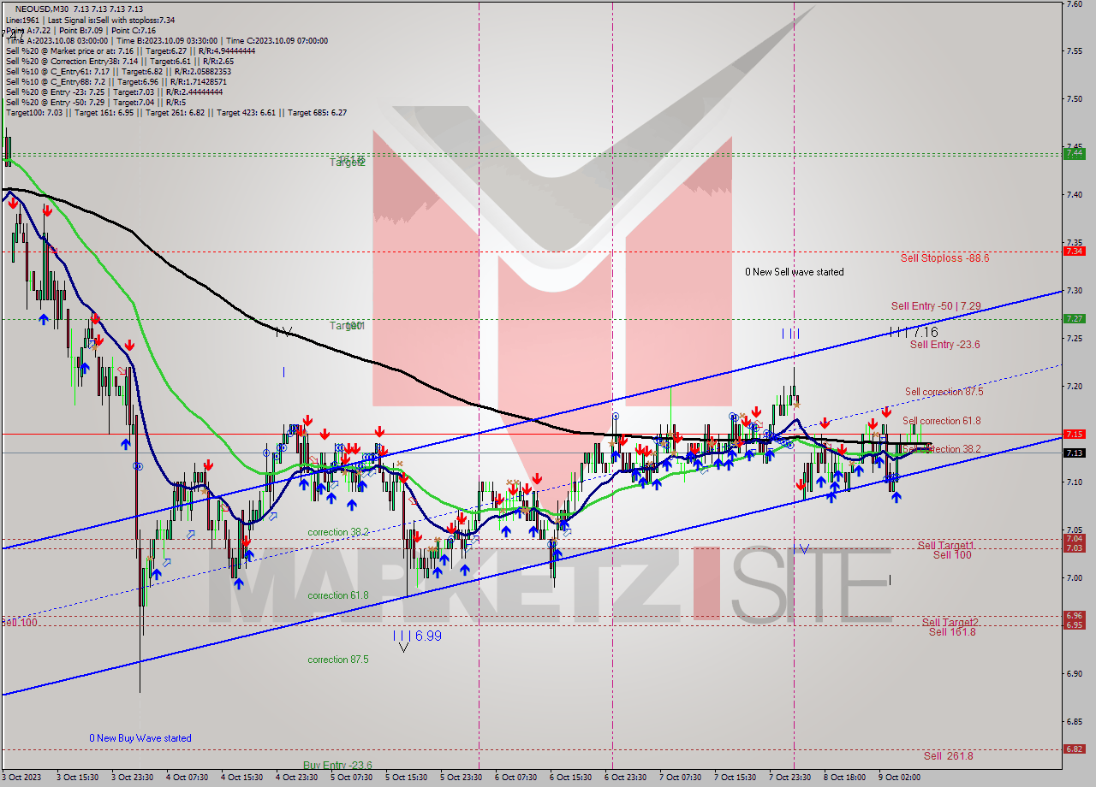
Task: Click the 'I I I 6.99' wave label
Action: [x=417, y=636]
